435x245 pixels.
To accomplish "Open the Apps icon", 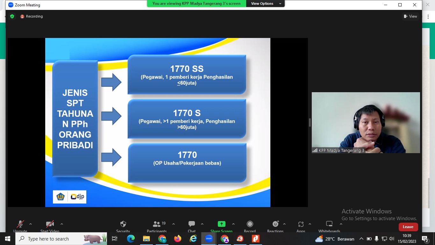I will click(301, 224).
